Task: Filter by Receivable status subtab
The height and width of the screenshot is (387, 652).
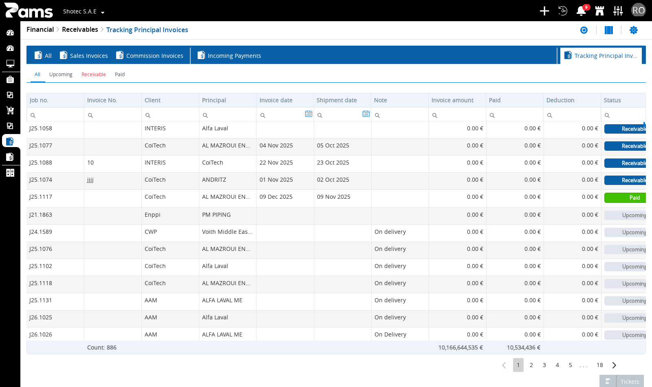Action: click(x=94, y=75)
